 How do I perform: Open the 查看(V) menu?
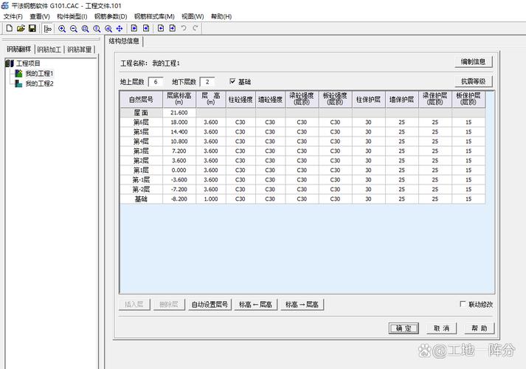[40, 16]
